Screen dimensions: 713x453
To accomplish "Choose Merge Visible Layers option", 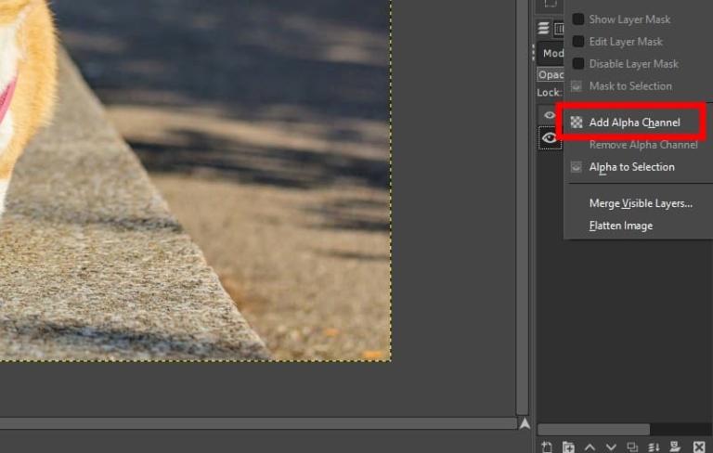I will click(x=641, y=203).
